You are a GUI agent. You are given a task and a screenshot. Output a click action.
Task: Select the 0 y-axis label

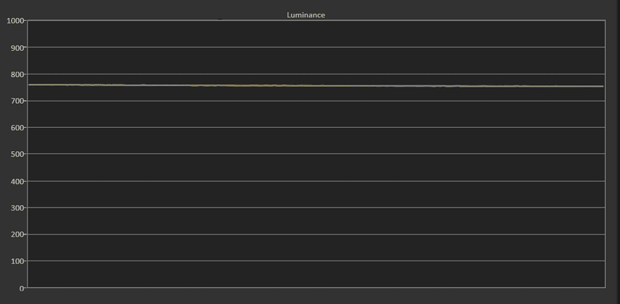click(22, 288)
